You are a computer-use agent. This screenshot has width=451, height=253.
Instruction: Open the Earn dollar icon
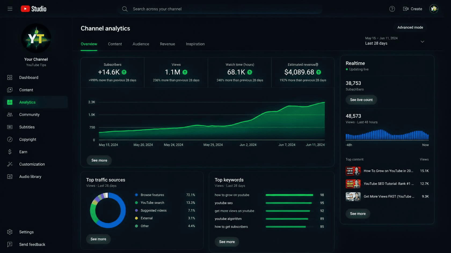pyautogui.click(x=10, y=152)
